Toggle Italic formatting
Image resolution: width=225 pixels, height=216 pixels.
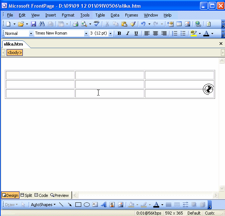pyautogui.click(x=128, y=33)
